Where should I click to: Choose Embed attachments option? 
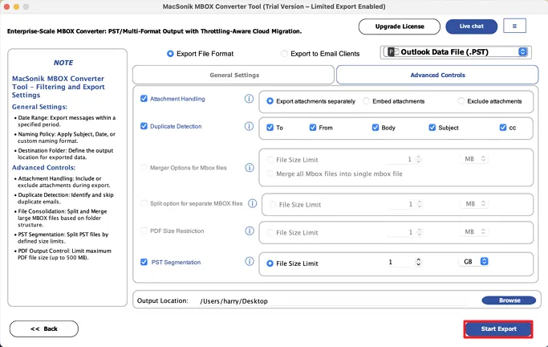pos(366,101)
